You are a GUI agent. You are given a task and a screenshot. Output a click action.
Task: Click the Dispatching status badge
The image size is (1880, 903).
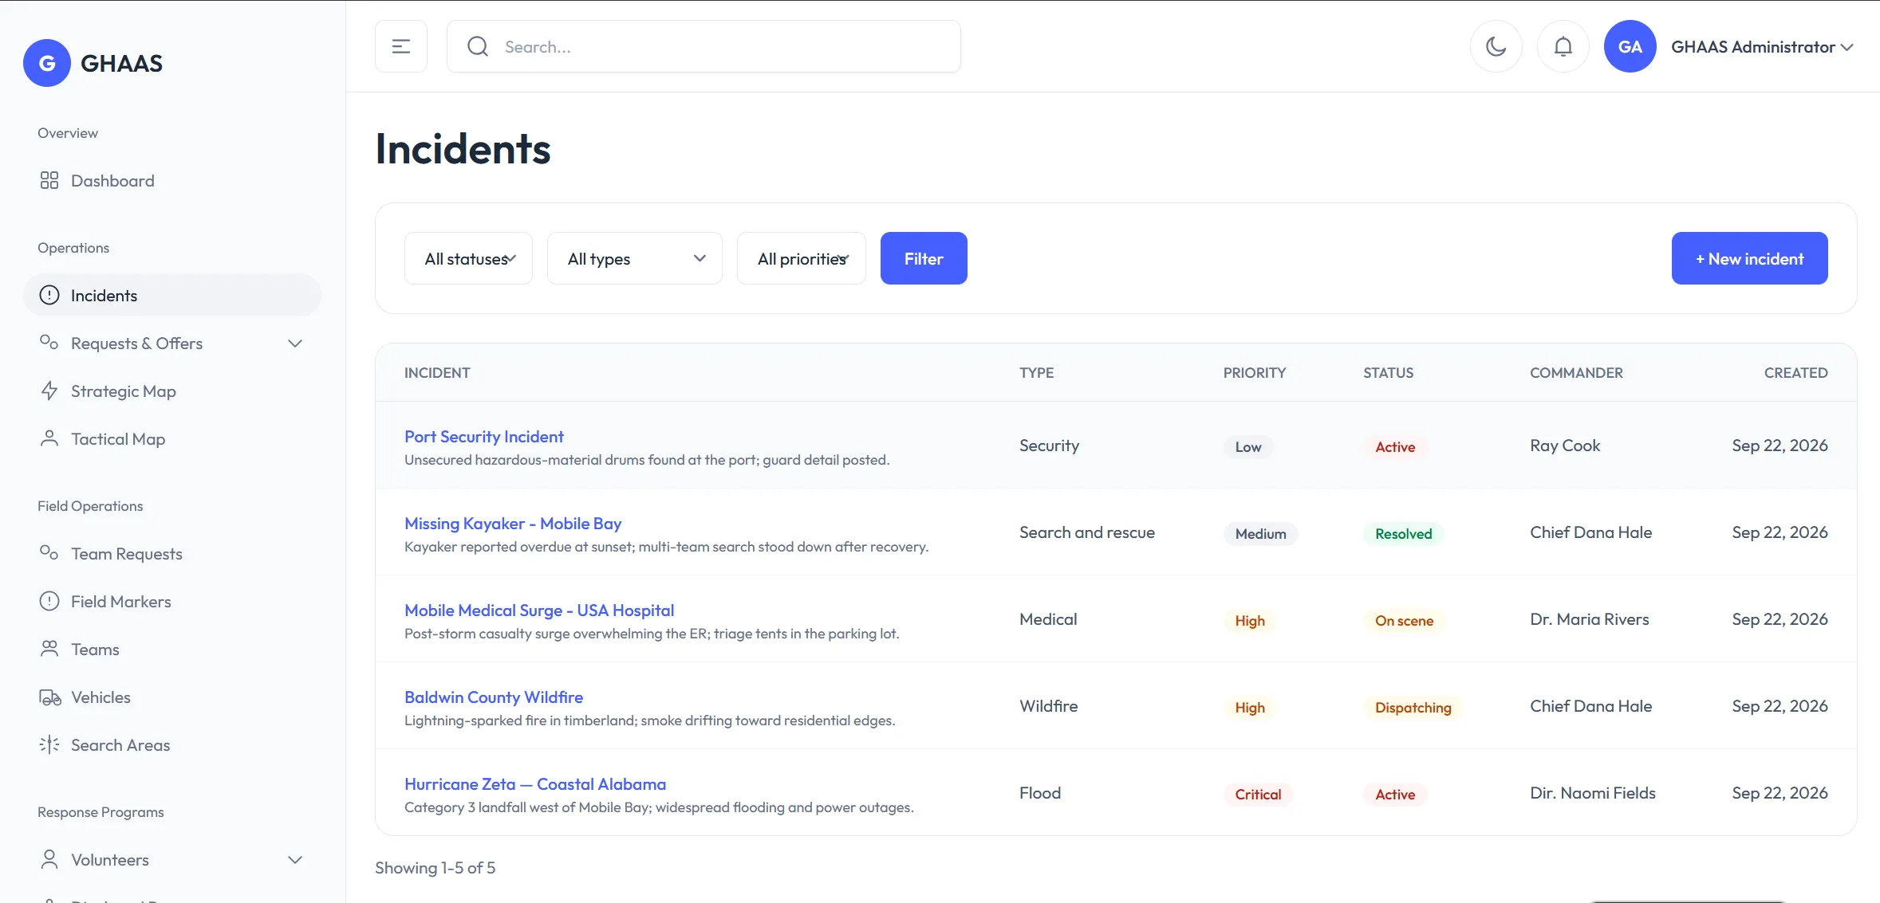[x=1413, y=707]
